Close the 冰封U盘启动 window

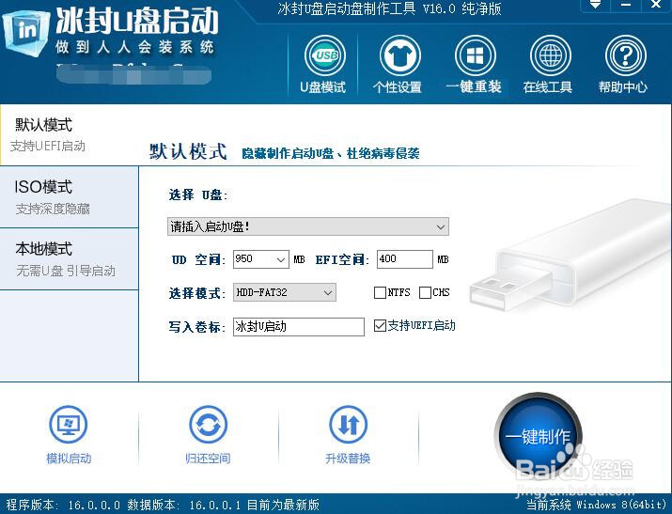tap(656, 5)
